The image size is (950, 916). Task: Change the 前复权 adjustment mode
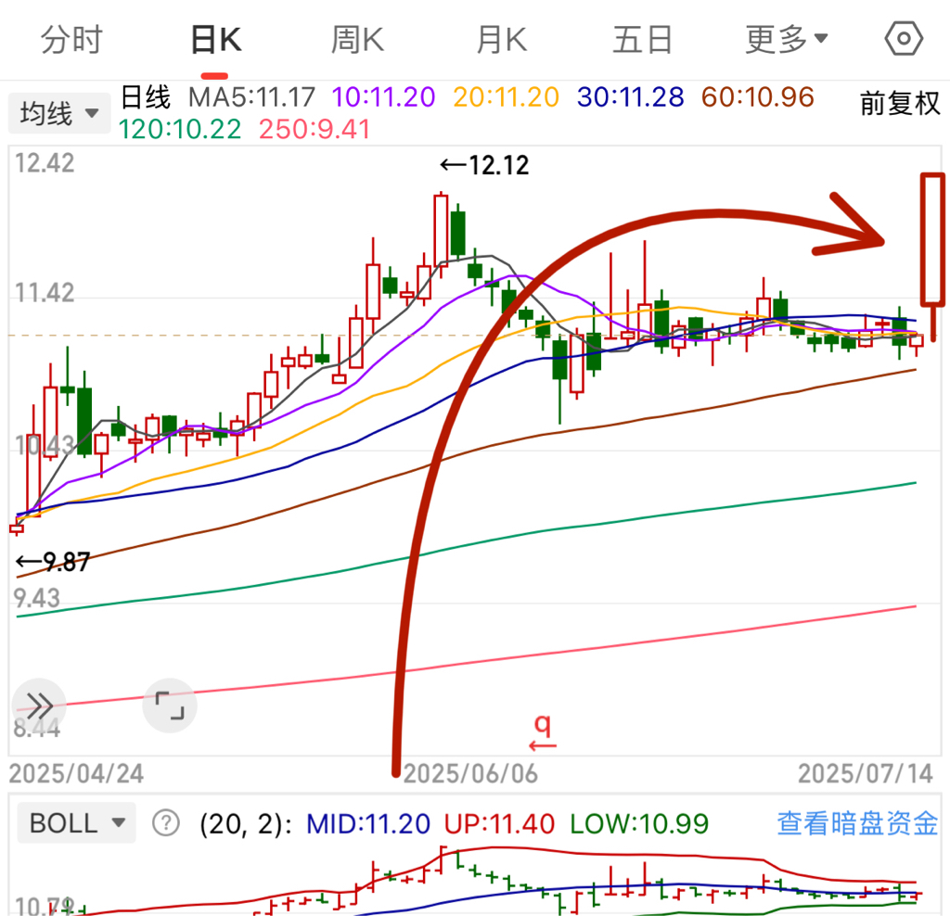tap(900, 104)
